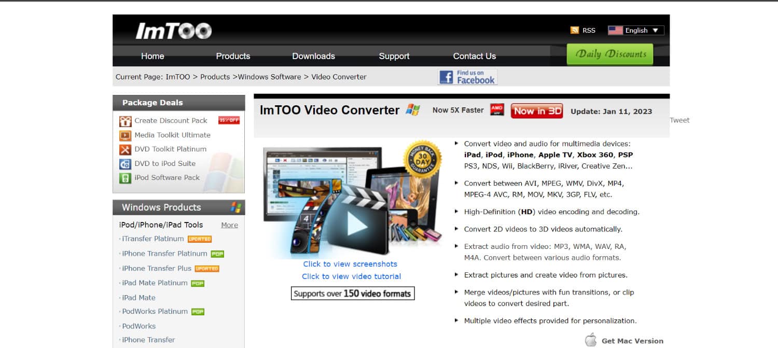The width and height of the screenshot is (778, 348).
Task: Click to view video tutorial link
Action: [x=351, y=276]
